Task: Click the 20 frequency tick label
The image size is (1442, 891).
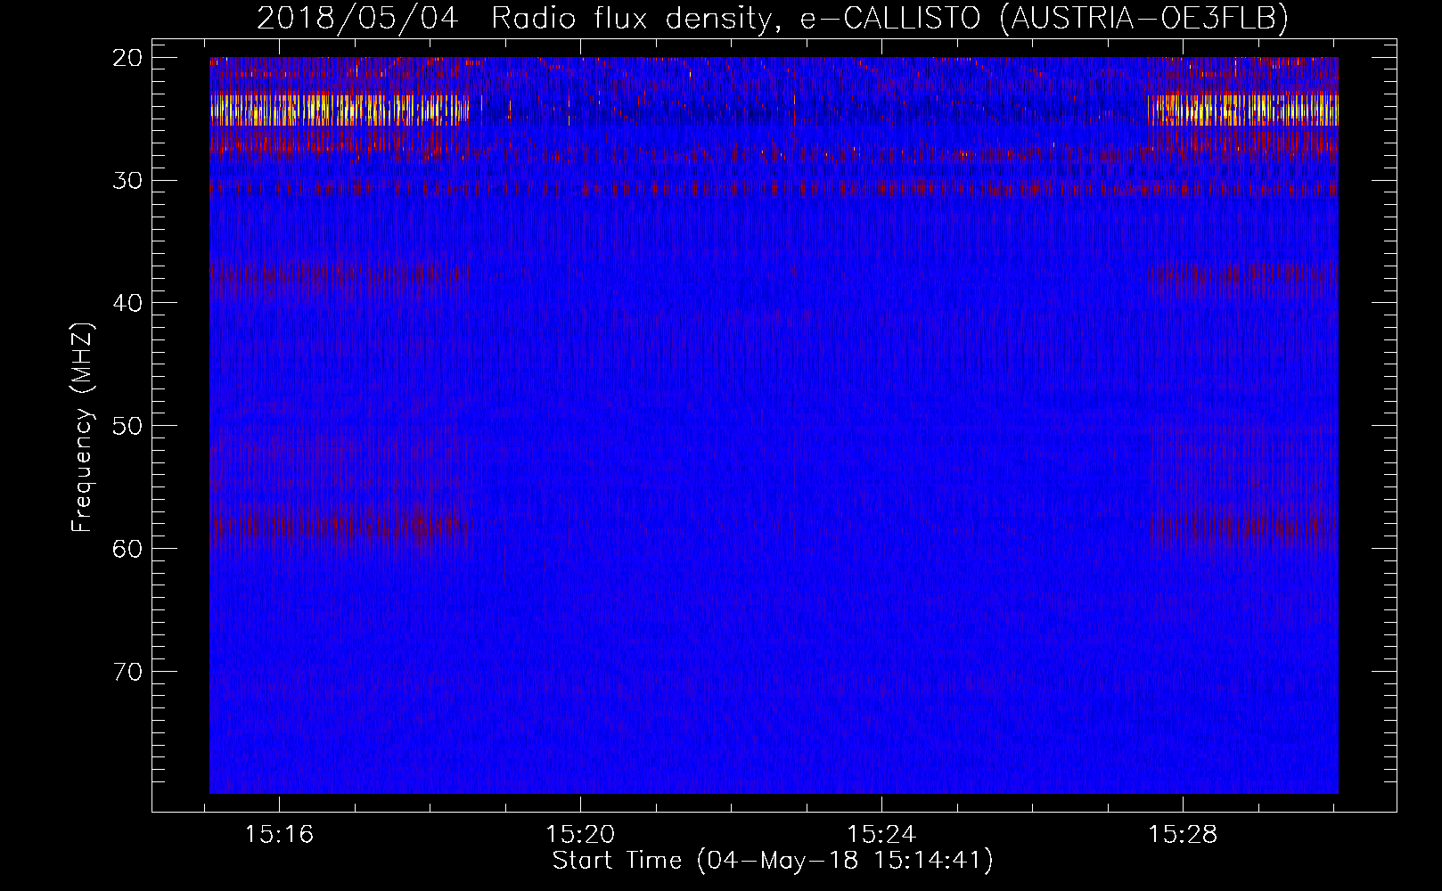Action: pyautogui.click(x=127, y=58)
